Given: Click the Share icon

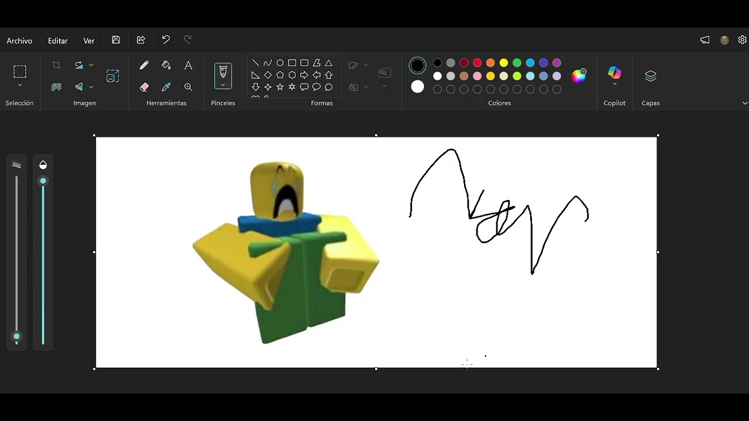Looking at the screenshot, I should [x=141, y=40].
